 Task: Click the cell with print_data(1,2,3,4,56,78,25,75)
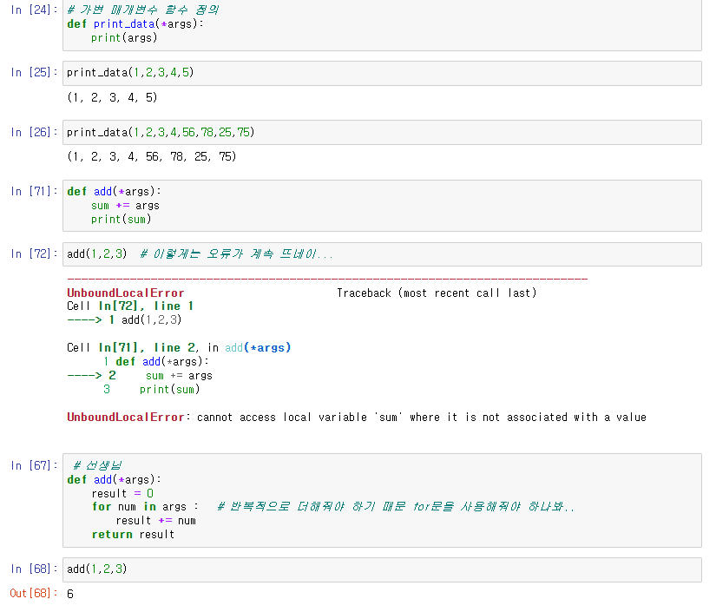point(382,133)
